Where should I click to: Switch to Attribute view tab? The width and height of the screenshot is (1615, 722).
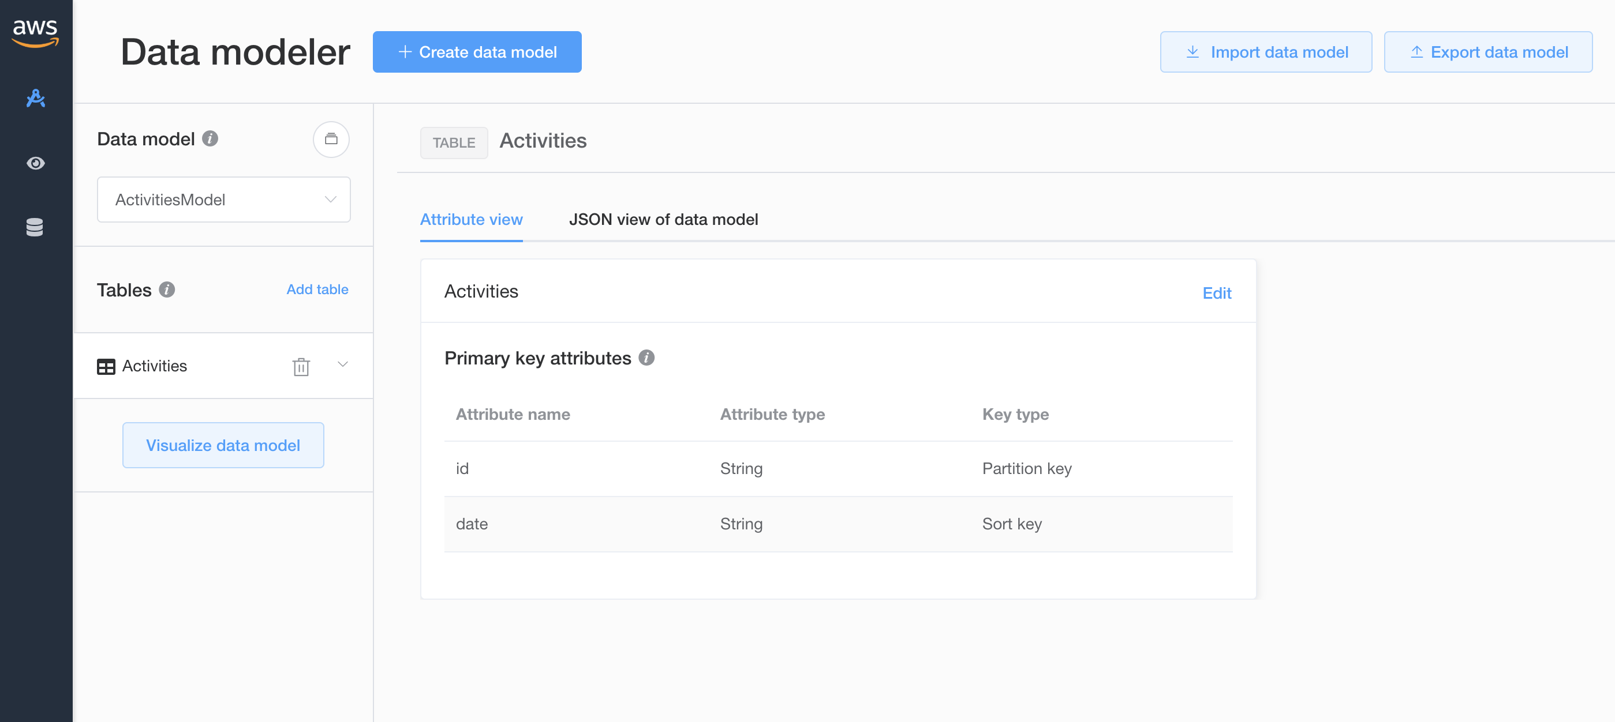[471, 220]
